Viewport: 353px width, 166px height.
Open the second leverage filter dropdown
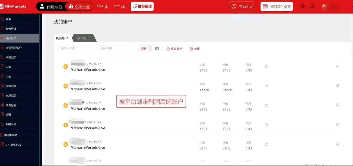click(x=114, y=48)
